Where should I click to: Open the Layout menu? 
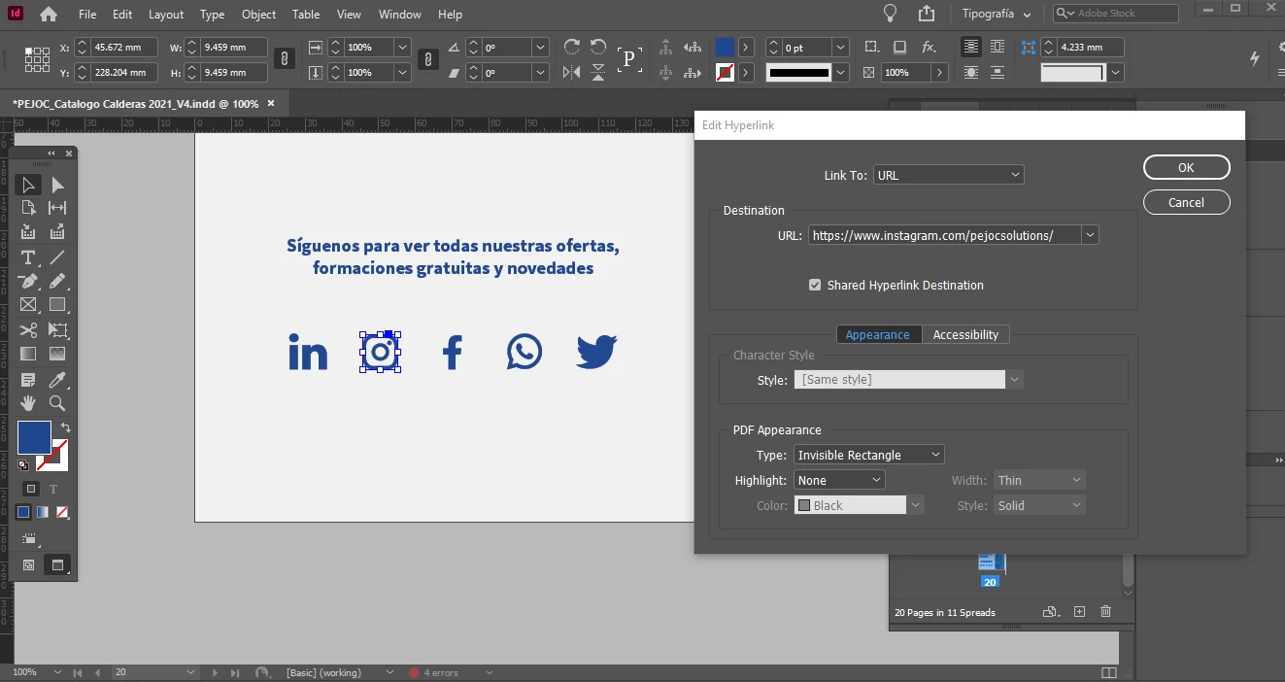[166, 15]
